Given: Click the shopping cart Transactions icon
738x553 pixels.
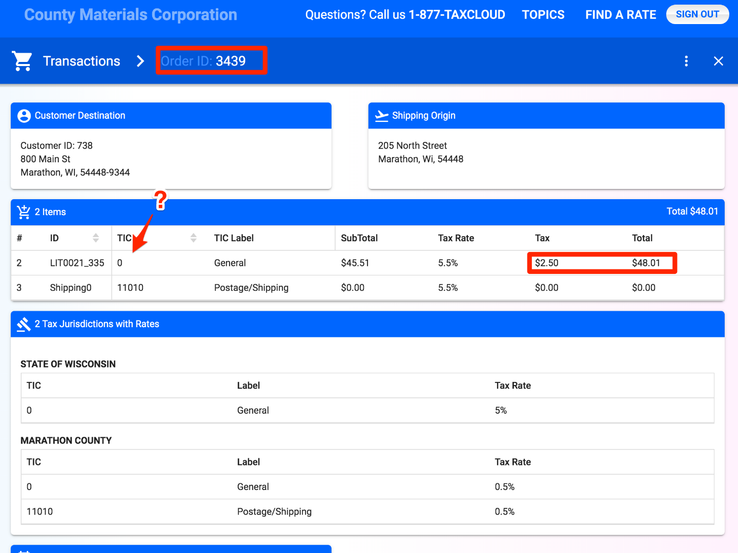Looking at the screenshot, I should [22, 61].
